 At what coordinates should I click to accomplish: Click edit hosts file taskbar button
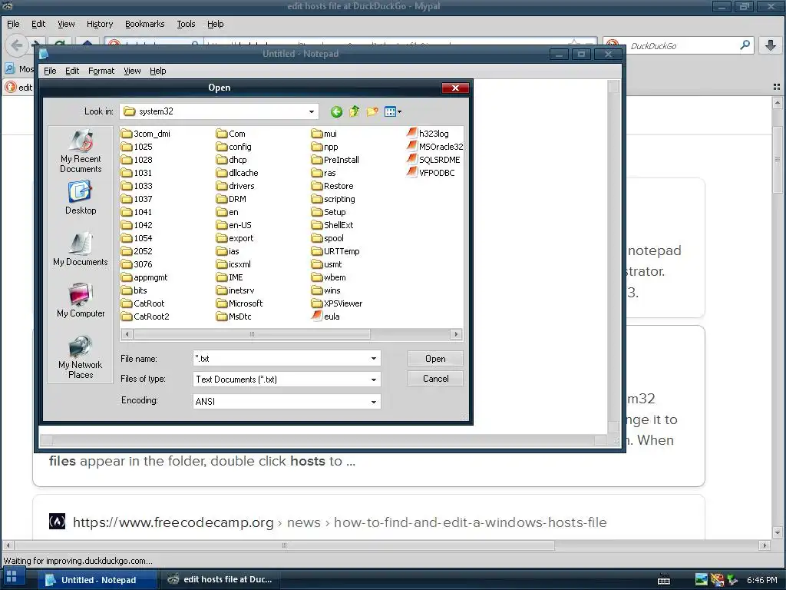pyautogui.click(x=220, y=579)
